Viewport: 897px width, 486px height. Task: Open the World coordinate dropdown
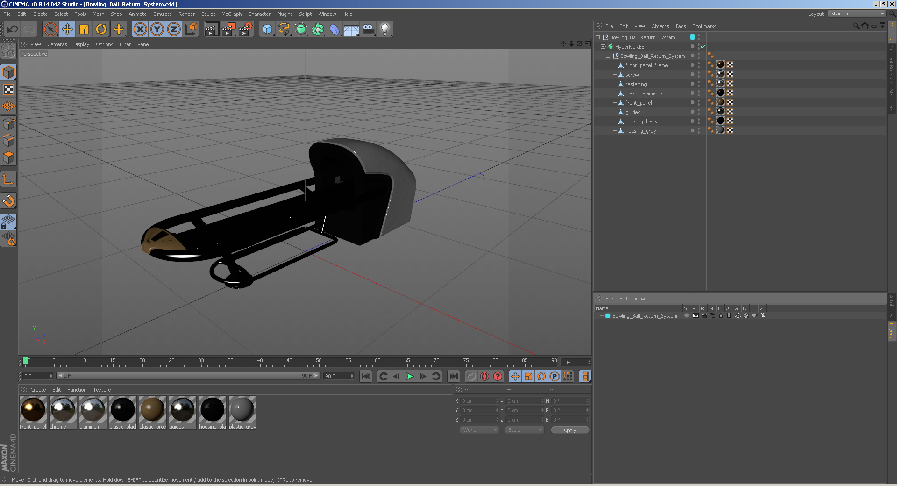(480, 430)
